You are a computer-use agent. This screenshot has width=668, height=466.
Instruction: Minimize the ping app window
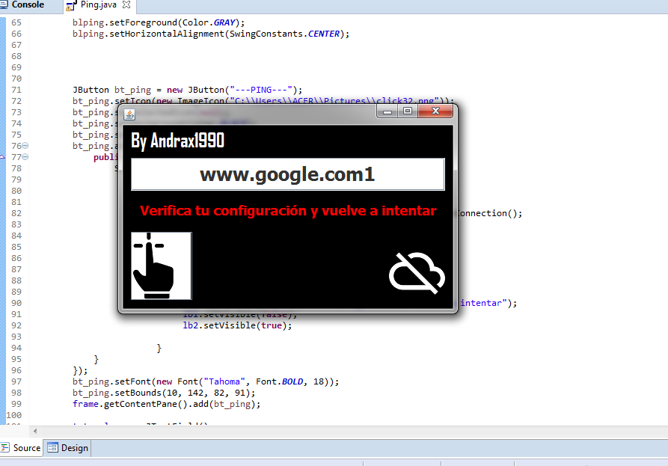[x=387, y=111]
